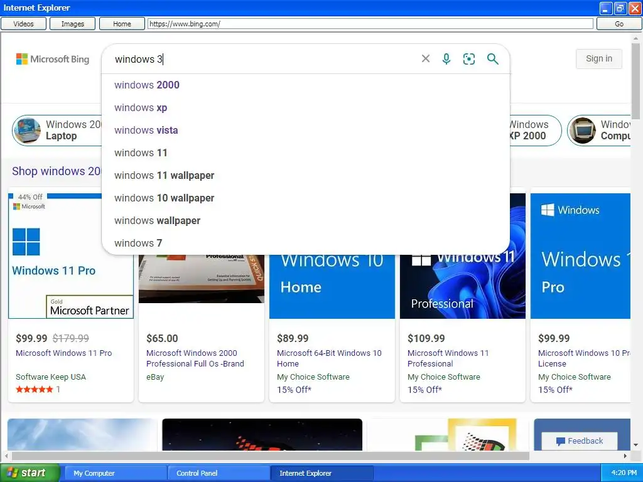643x482 pixels.
Task: Clear the search box with the X icon
Action: tap(426, 59)
